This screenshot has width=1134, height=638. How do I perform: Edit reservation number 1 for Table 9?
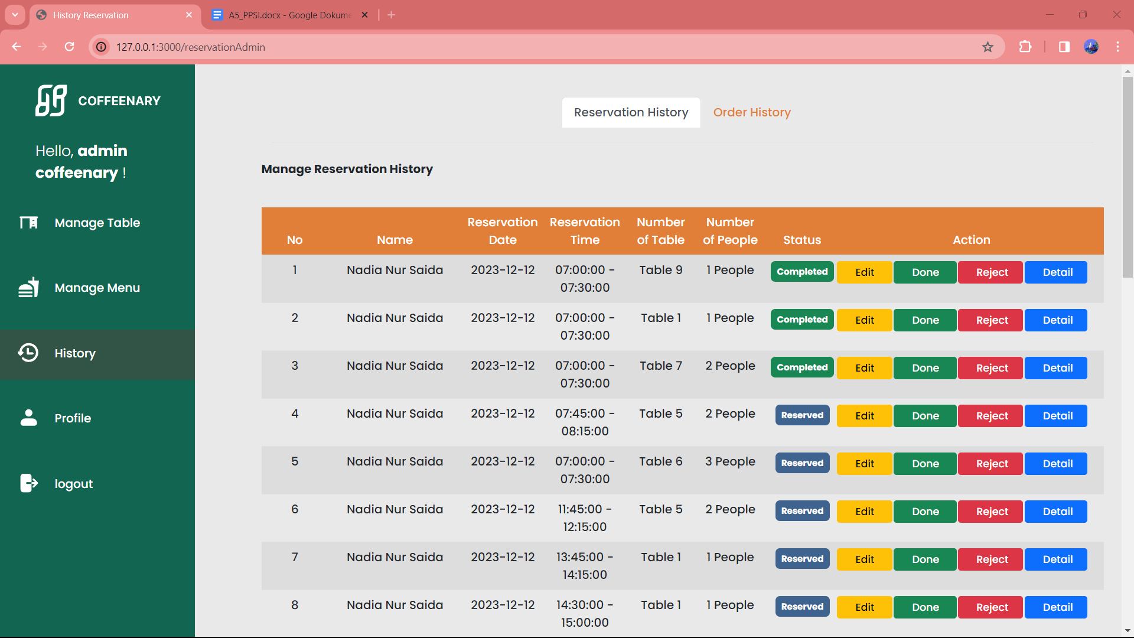pos(864,272)
